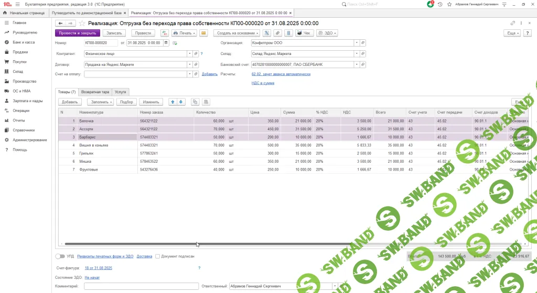Open the notifications bell in the title bar

[430, 4]
